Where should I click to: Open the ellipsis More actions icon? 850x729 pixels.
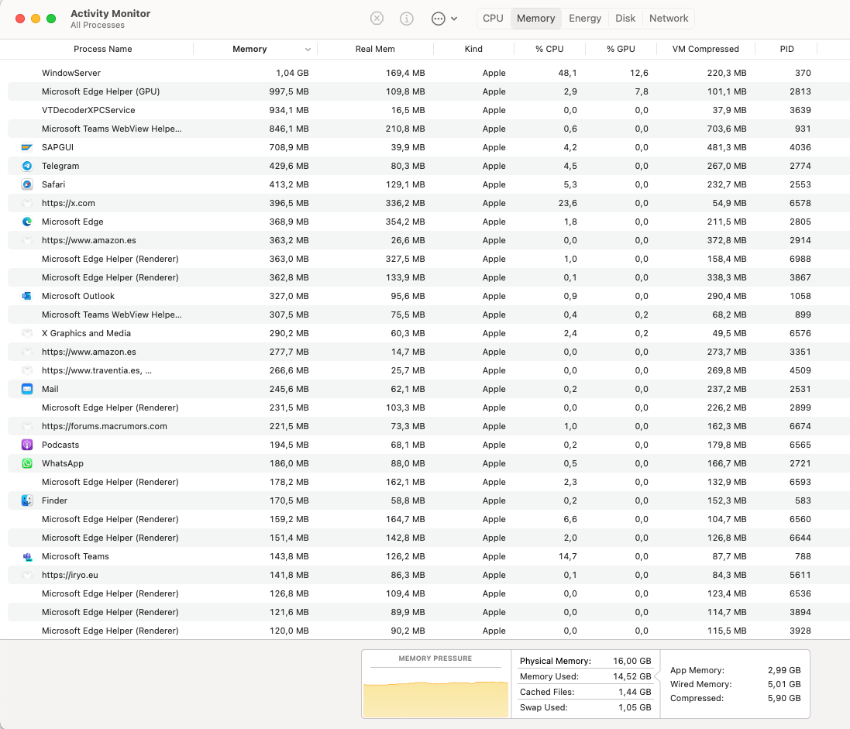[x=438, y=19]
